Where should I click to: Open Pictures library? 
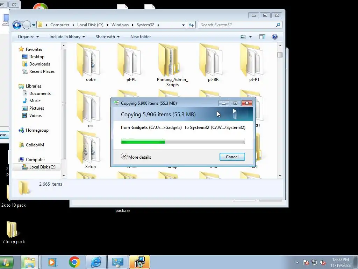[36, 108]
